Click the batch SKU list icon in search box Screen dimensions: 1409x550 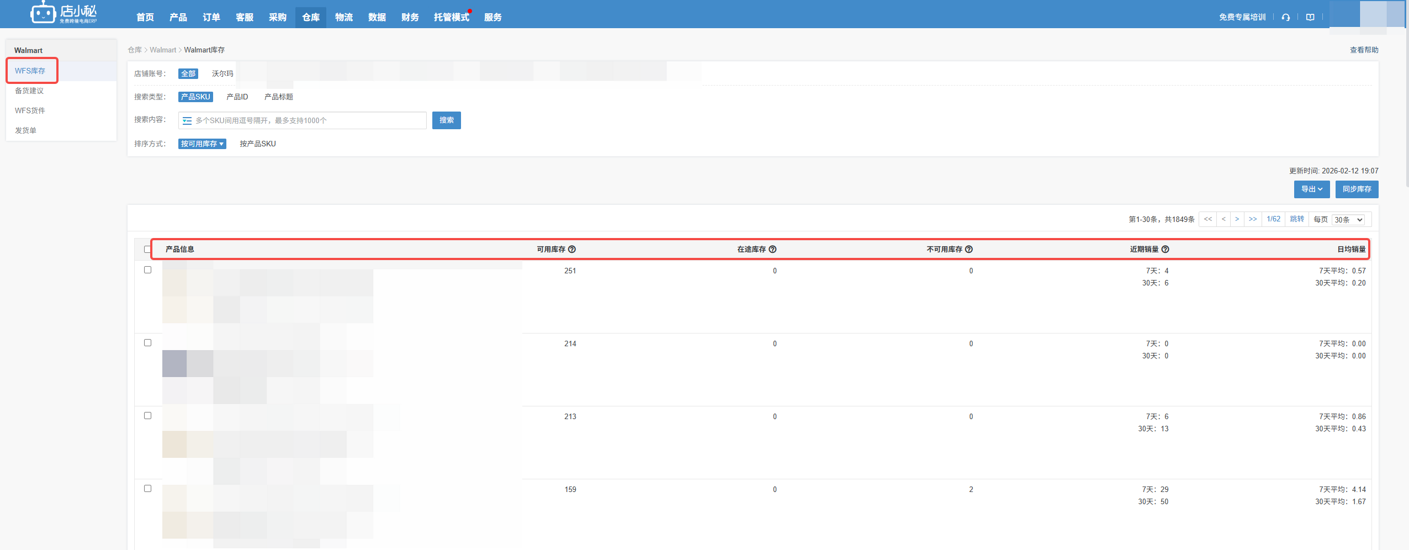coord(187,120)
